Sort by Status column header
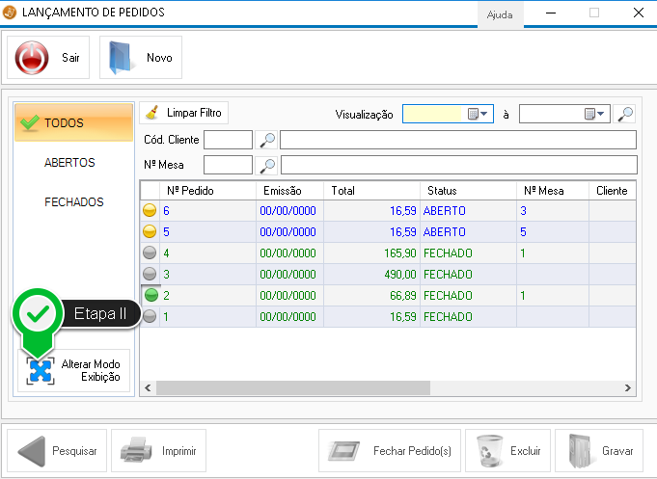 click(x=468, y=191)
